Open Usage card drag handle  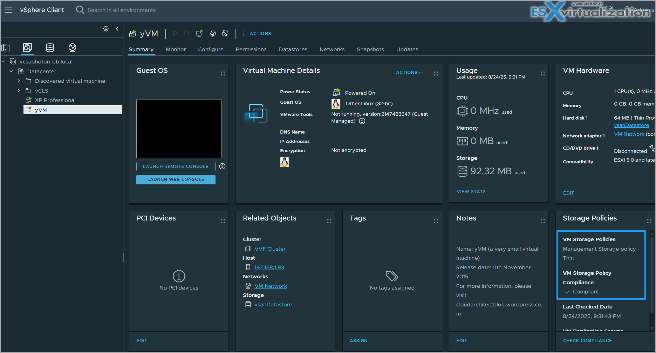(x=542, y=74)
